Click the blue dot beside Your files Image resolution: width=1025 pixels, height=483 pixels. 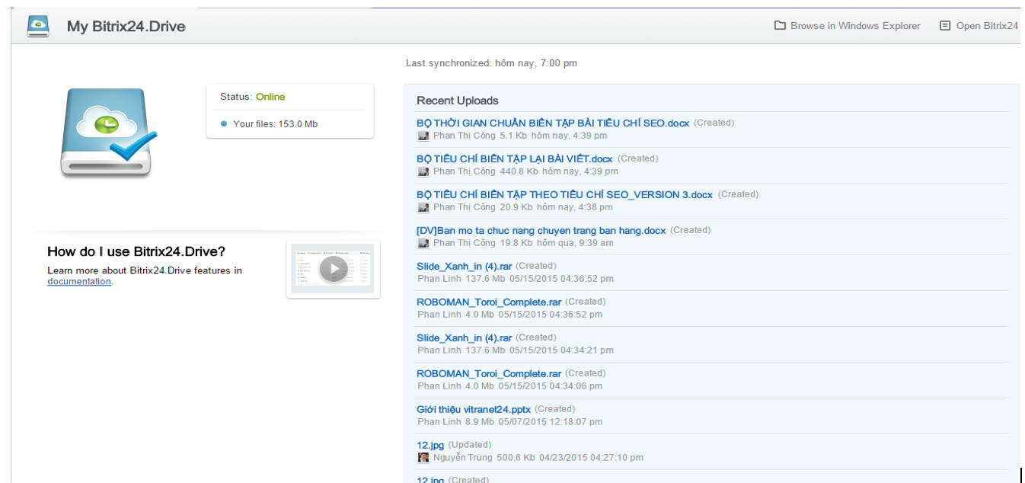(x=224, y=123)
